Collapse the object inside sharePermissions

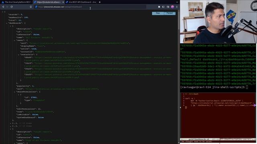click(18, 94)
